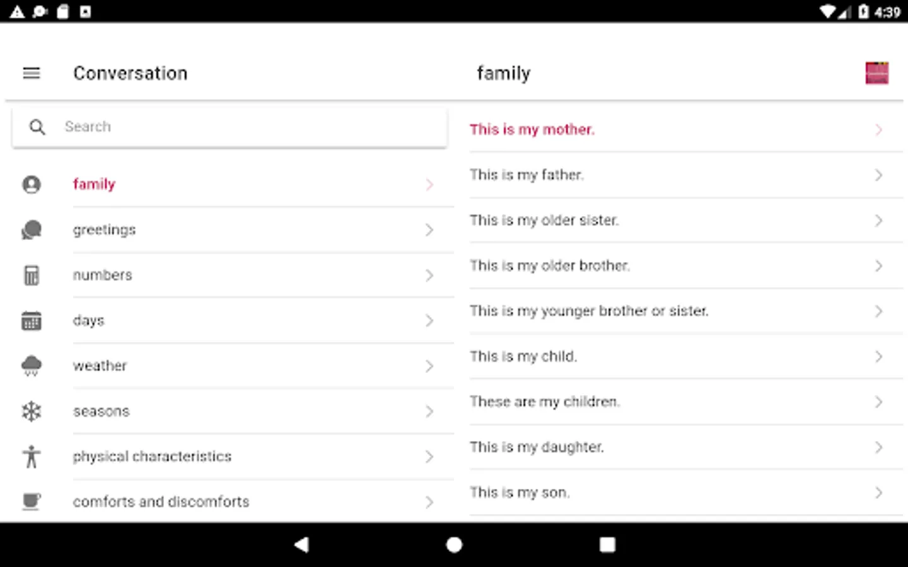
Task: Tap the seasons snowflake icon
Action: pyautogui.click(x=32, y=411)
